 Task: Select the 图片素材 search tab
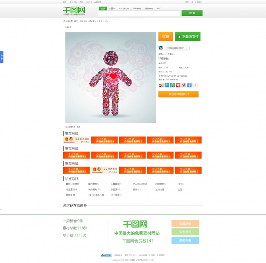(137, 8)
